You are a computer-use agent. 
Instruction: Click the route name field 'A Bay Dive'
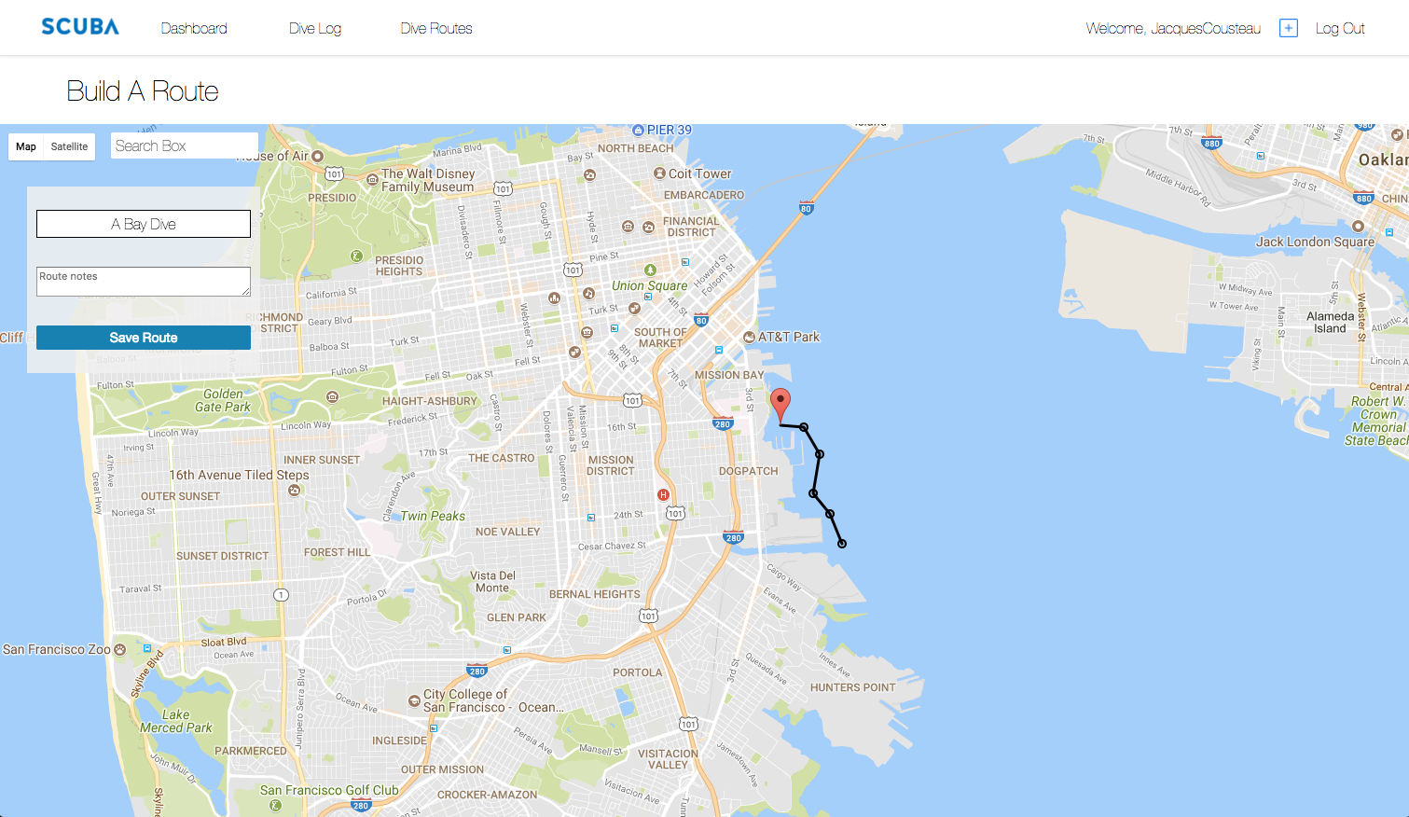click(144, 224)
